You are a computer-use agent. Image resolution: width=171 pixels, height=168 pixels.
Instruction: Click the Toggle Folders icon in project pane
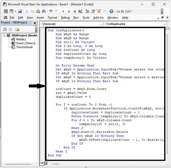17,29
